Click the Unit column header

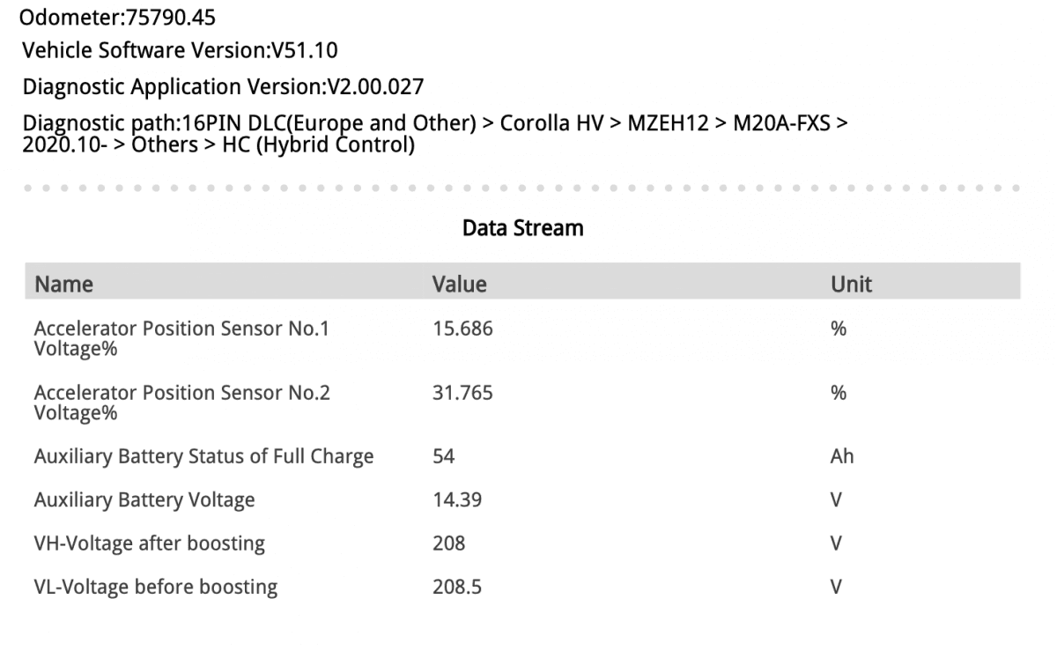(851, 284)
